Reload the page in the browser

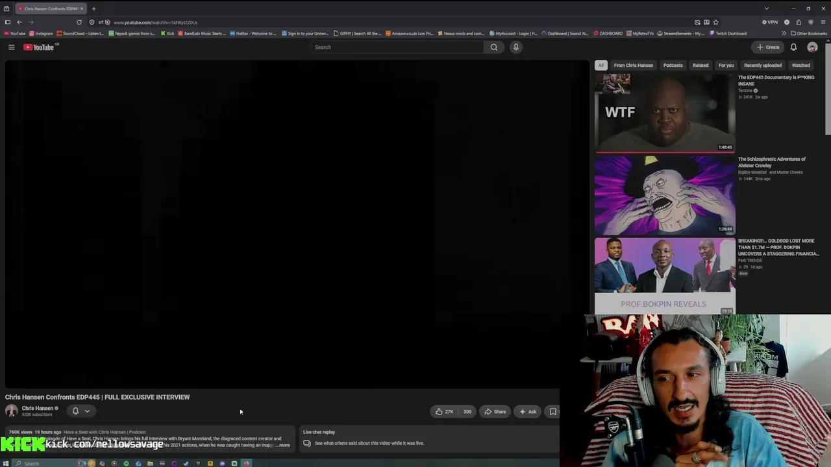click(x=79, y=22)
